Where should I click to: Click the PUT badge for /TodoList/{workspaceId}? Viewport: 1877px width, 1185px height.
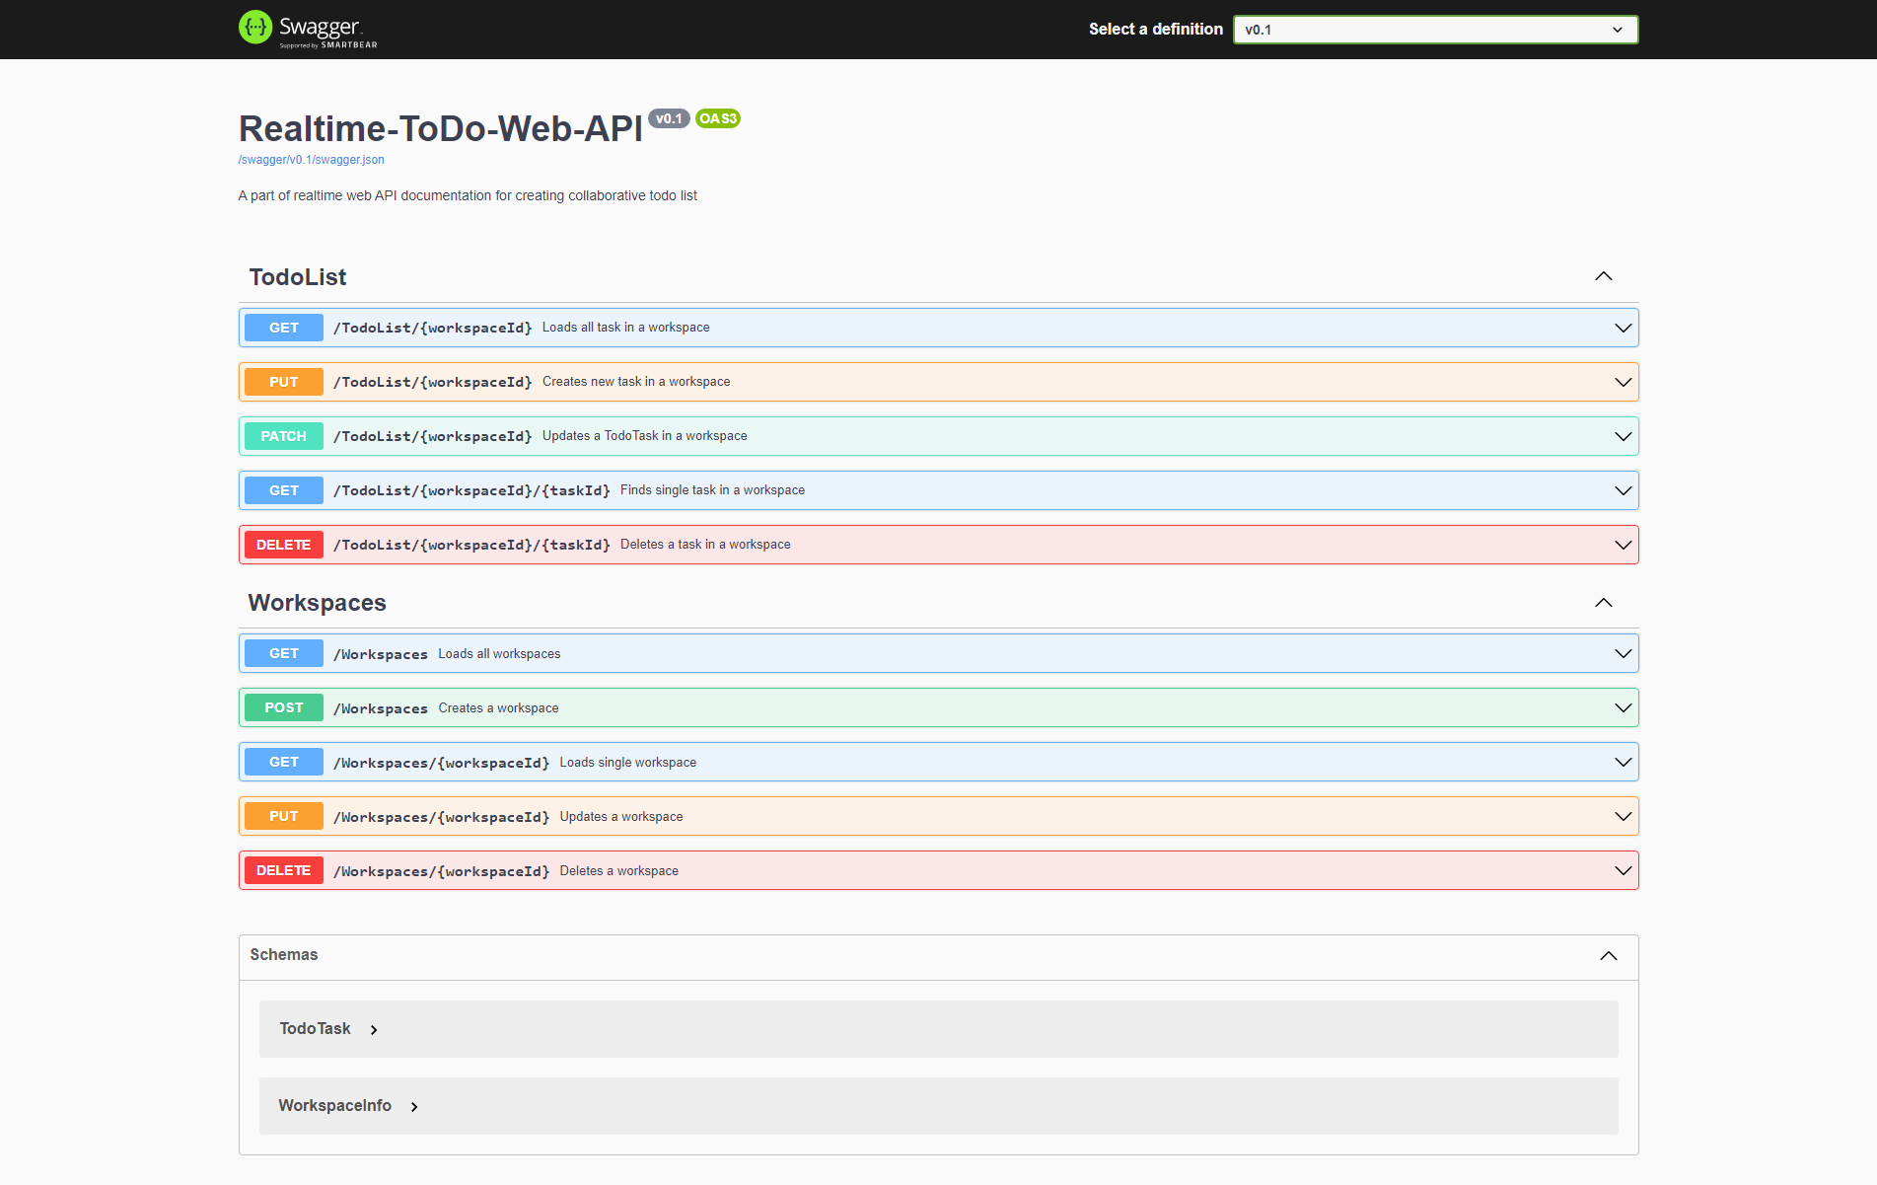pyautogui.click(x=283, y=381)
